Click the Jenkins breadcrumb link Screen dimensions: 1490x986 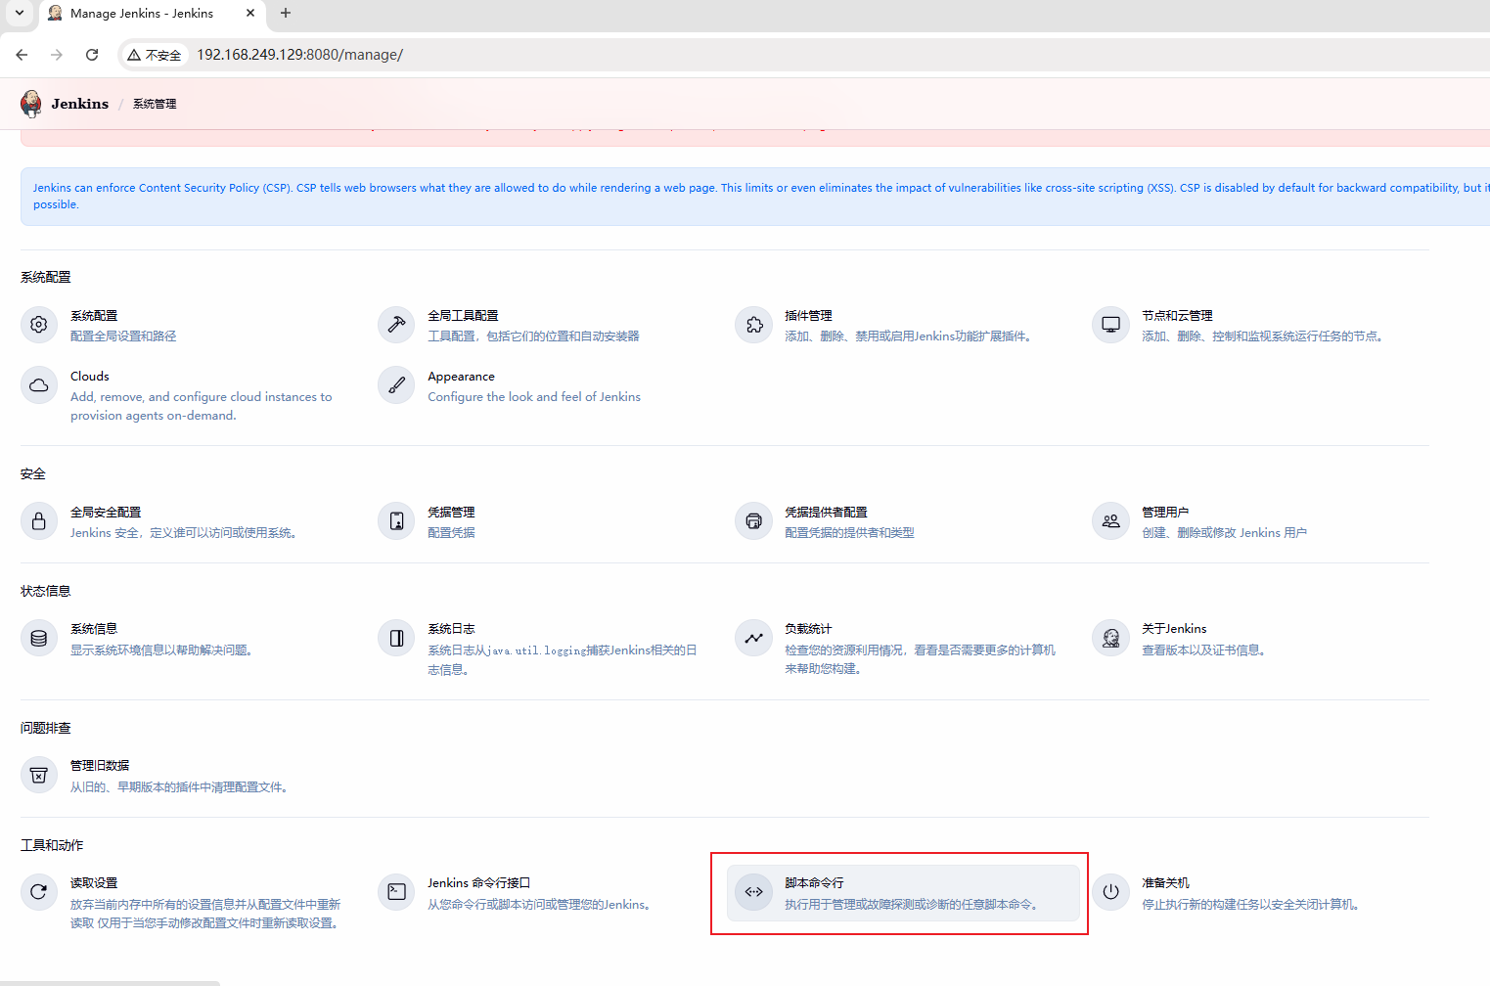(80, 104)
